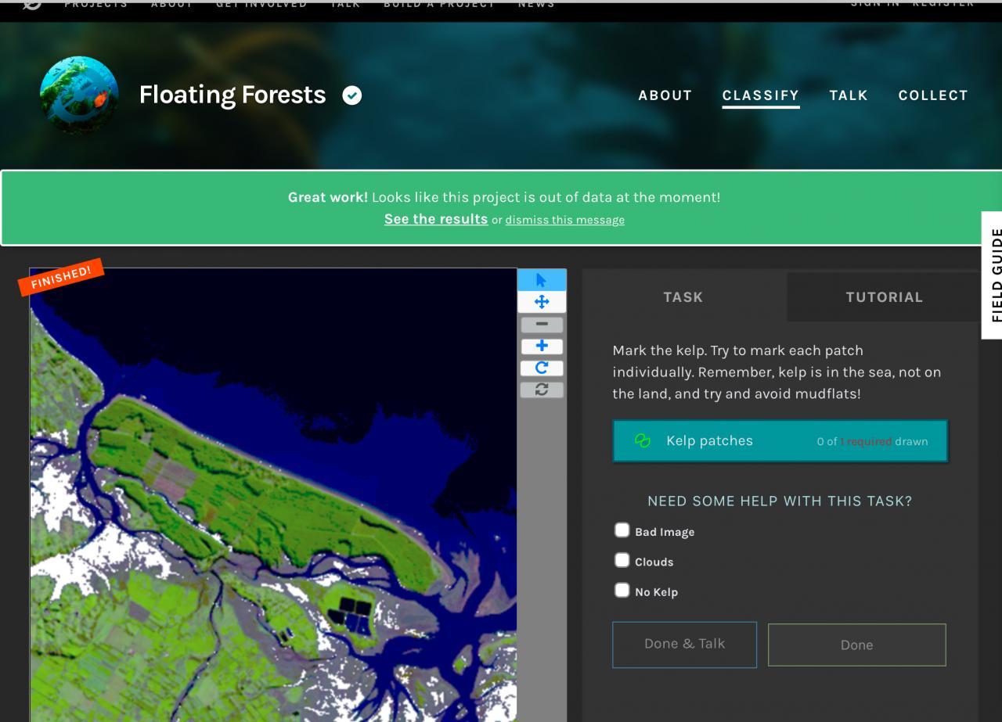Rotate the image with the blue arrow icon

[542, 368]
